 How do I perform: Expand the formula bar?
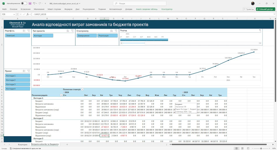[274, 14]
